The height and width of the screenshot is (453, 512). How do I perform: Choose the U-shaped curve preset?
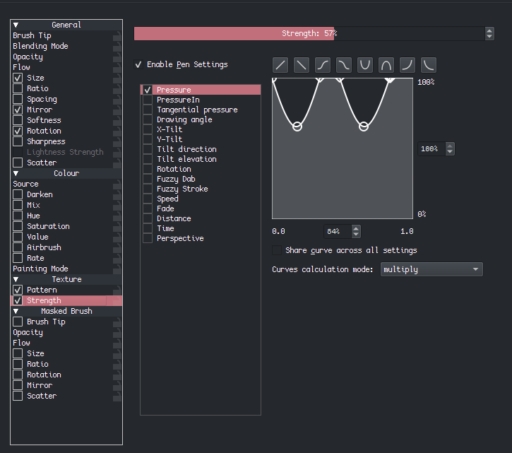pyautogui.click(x=364, y=65)
